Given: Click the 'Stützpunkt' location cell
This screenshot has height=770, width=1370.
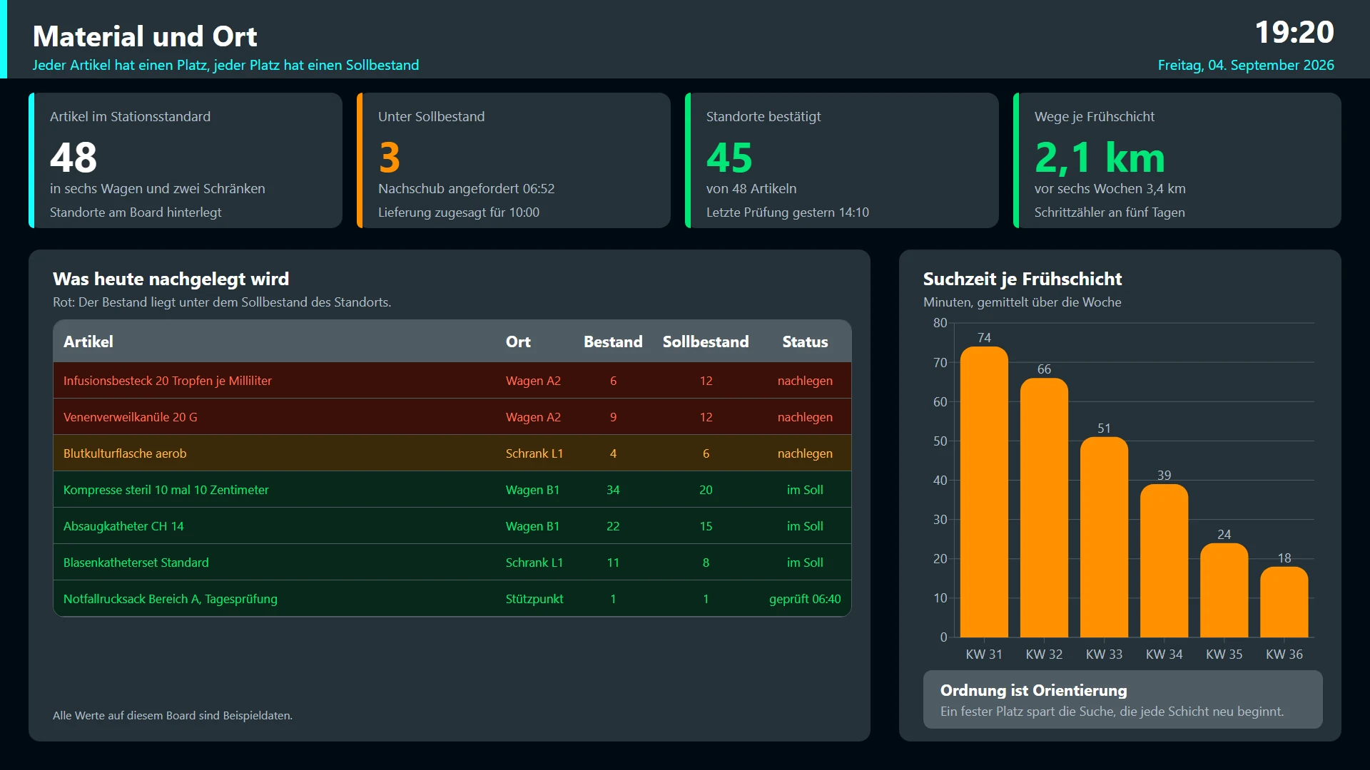Looking at the screenshot, I should point(534,599).
